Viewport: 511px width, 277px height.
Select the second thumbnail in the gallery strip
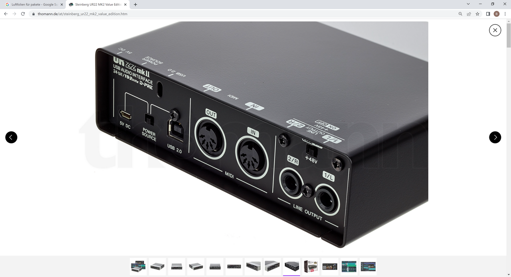(x=157, y=266)
